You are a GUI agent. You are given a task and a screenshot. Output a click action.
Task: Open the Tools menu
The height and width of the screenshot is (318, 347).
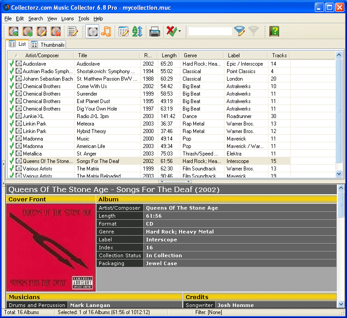pos(84,18)
